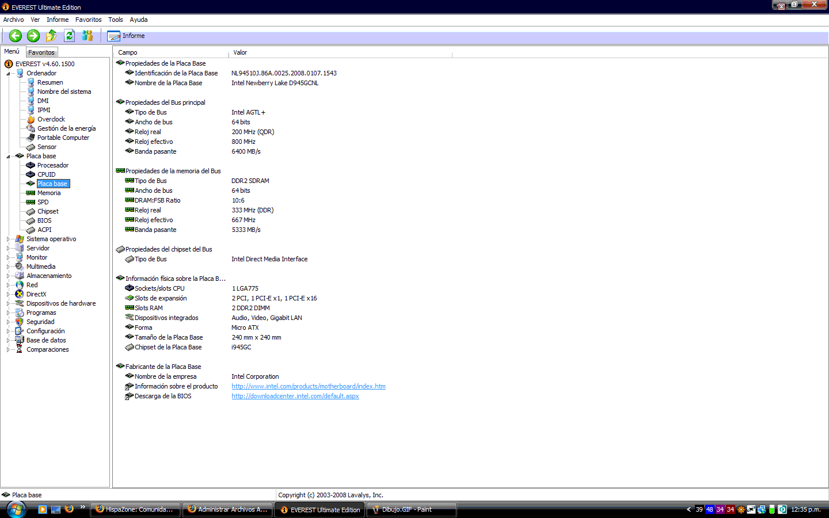Select the CPUID entry under Placa base
The image size is (829, 518).
[x=46, y=174]
